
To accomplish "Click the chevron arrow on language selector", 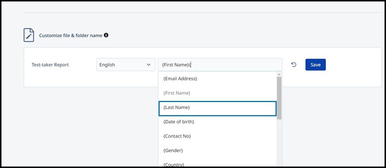I will coord(148,65).
